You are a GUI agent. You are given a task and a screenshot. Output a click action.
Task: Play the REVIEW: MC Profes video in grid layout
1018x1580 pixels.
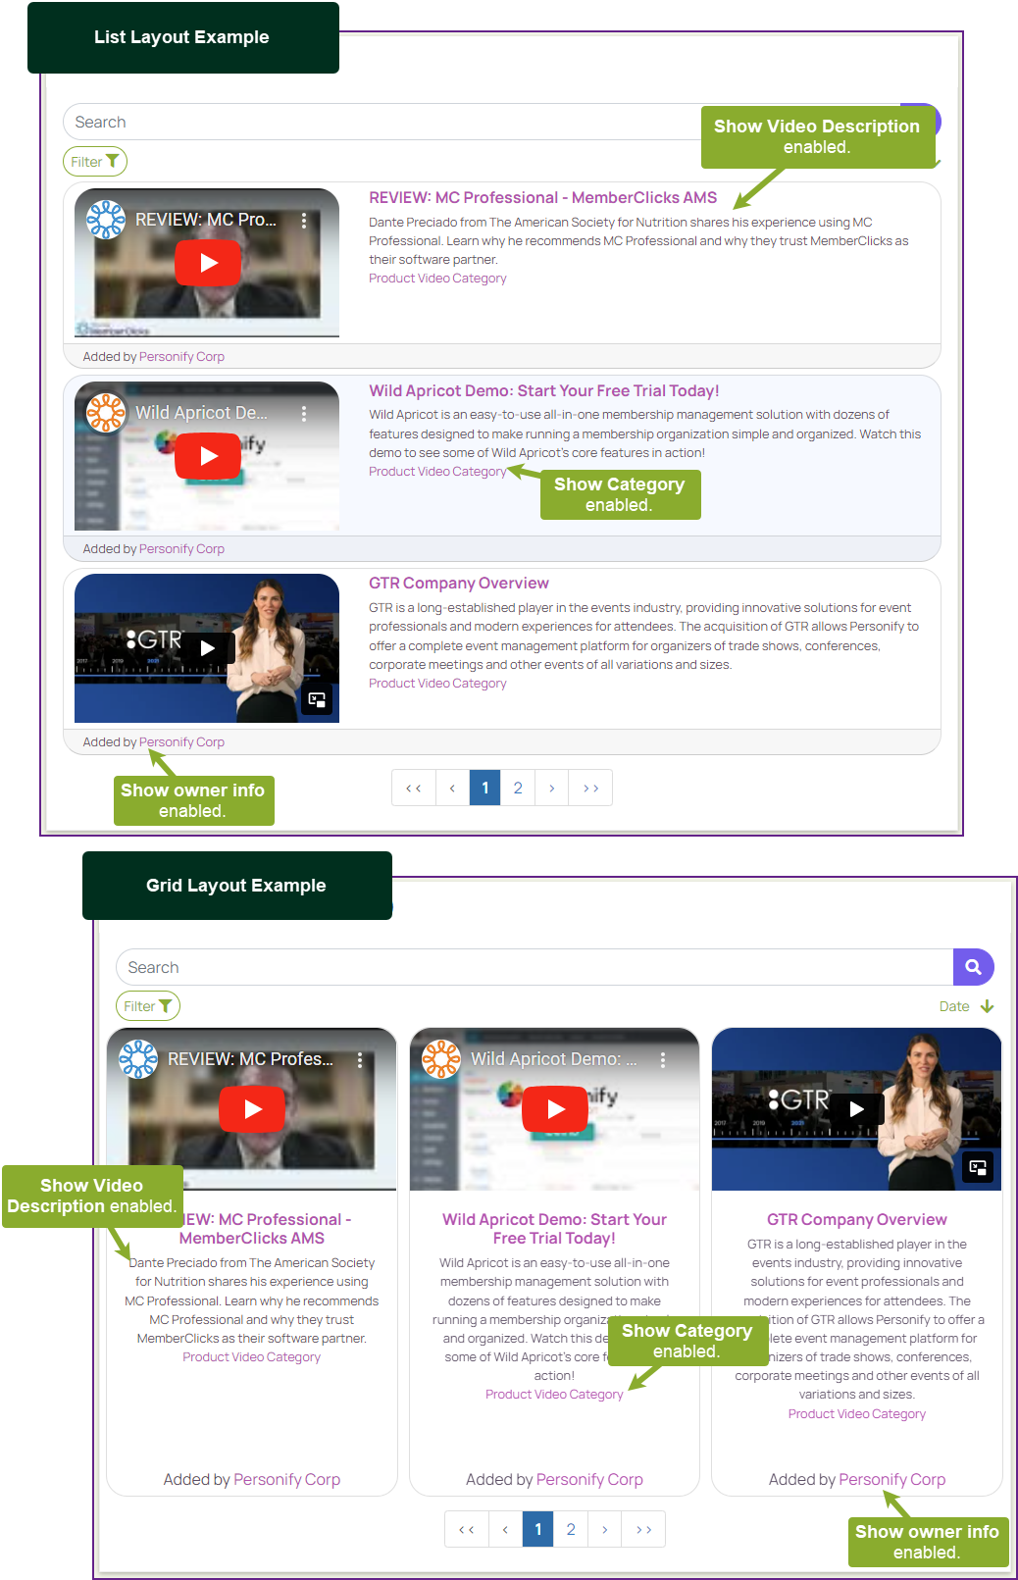(x=252, y=1109)
